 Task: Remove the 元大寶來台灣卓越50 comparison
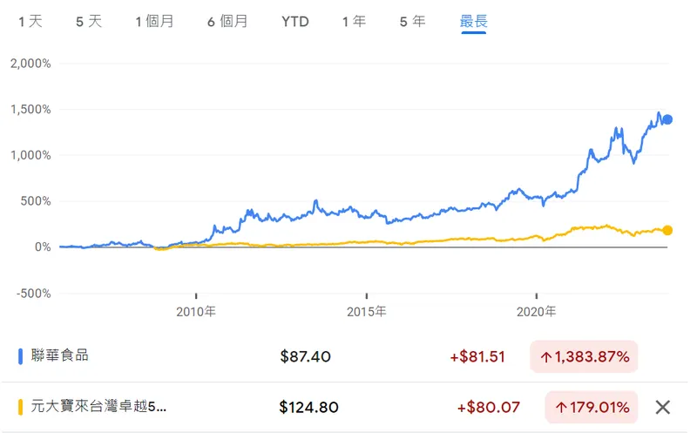tap(662, 407)
